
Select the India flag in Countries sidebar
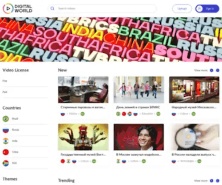point(6,141)
